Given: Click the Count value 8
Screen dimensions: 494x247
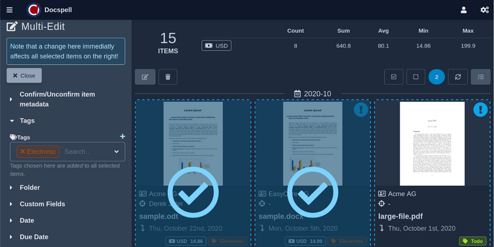Looking at the screenshot, I should (296, 46).
